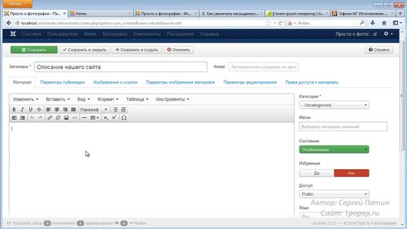Expand the Доступ Public dropdown
The height and width of the screenshot is (229, 407).
pyautogui.click(x=334, y=194)
